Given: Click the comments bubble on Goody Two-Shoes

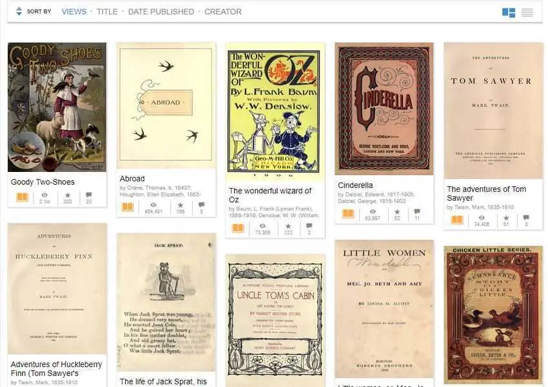Looking at the screenshot, I should tap(89, 194).
